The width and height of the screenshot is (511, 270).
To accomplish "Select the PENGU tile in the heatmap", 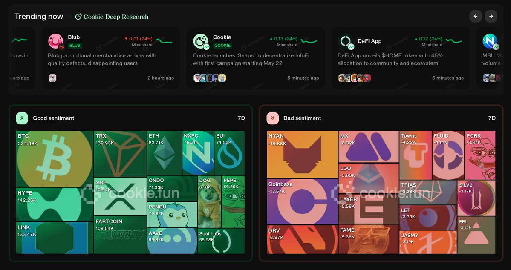I will [x=172, y=215].
